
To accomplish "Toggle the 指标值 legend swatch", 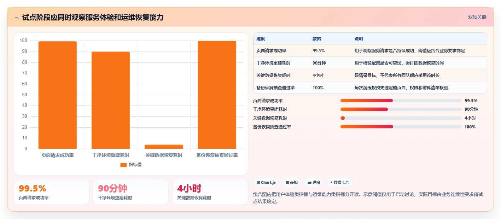I will tap(123, 165).
